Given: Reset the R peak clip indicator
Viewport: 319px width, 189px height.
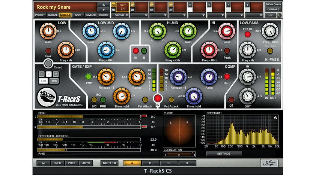Looking at the screenshot, I should tap(144, 126).
